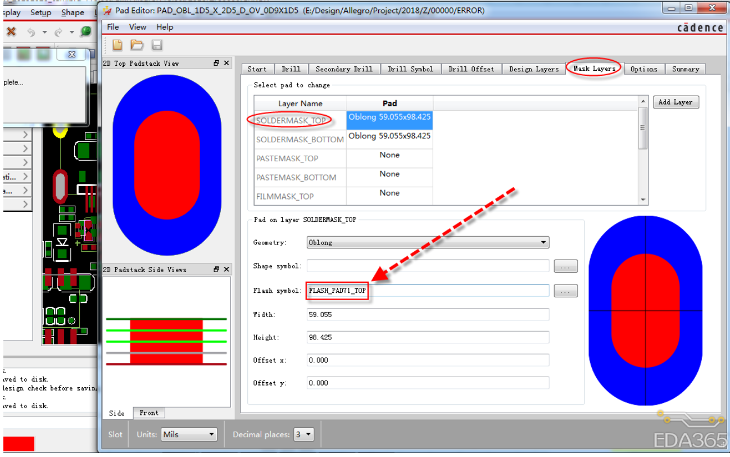Switch to the Drill Symbol tab
730x457 pixels.
pyautogui.click(x=411, y=69)
